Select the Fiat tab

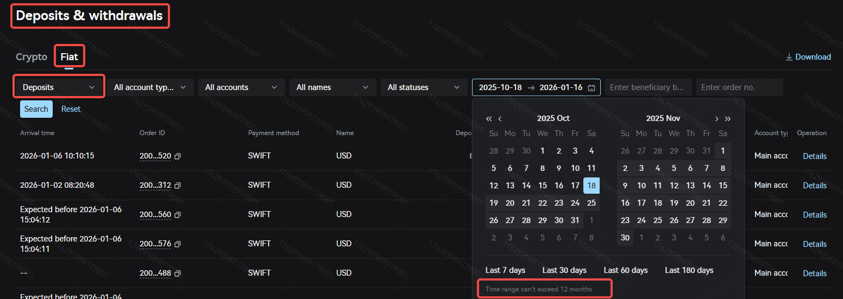pos(69,57)
